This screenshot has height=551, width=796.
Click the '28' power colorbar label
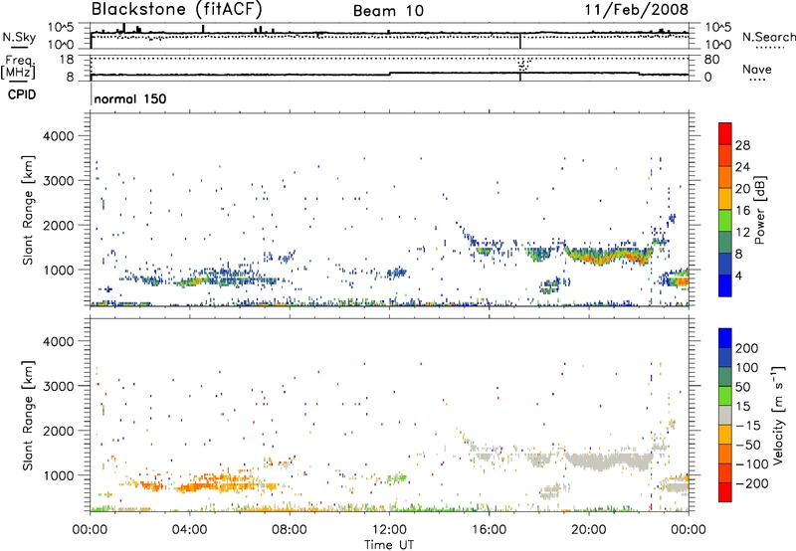point(742,145)
